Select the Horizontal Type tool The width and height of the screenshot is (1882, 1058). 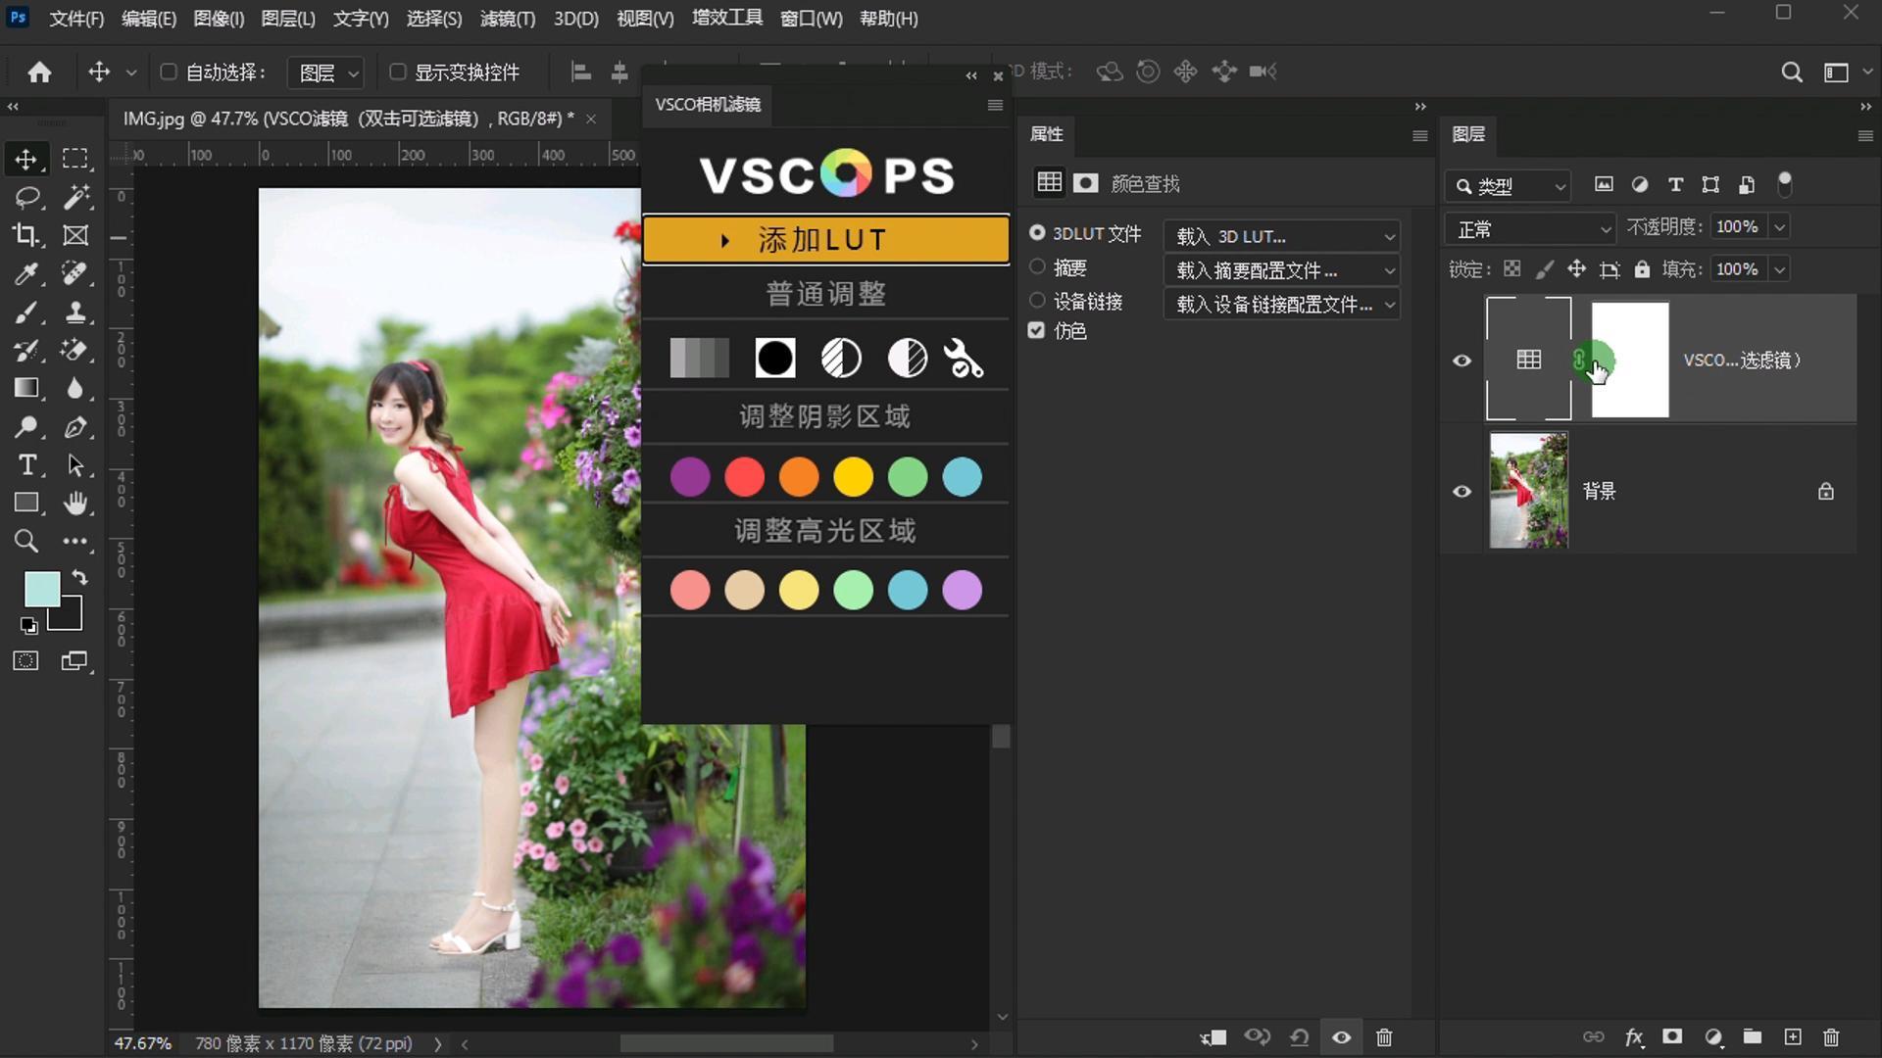click(26, 465)
